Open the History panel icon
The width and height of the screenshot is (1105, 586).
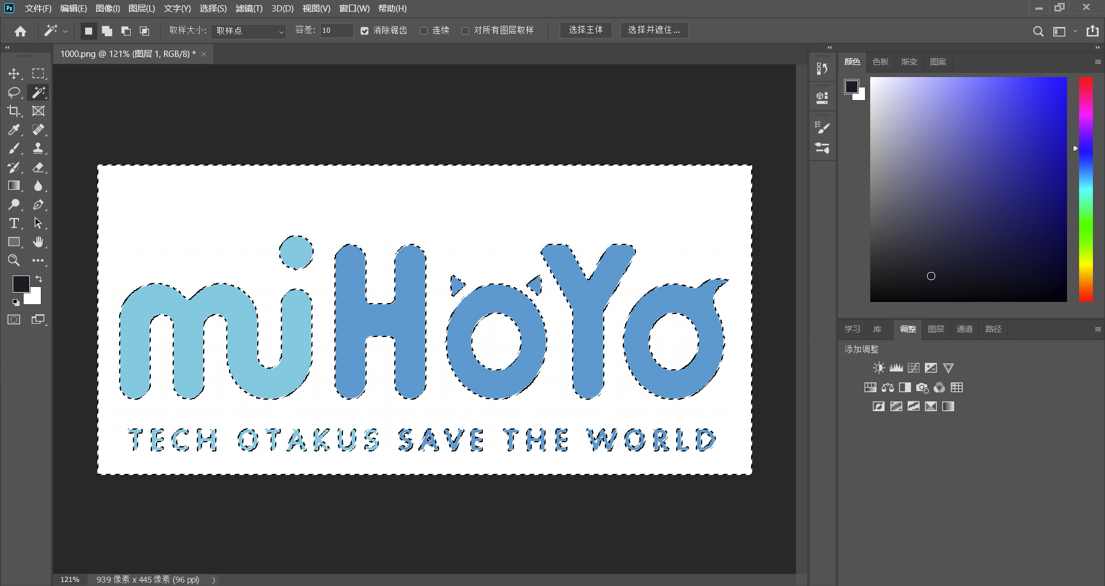coord(822,69)
